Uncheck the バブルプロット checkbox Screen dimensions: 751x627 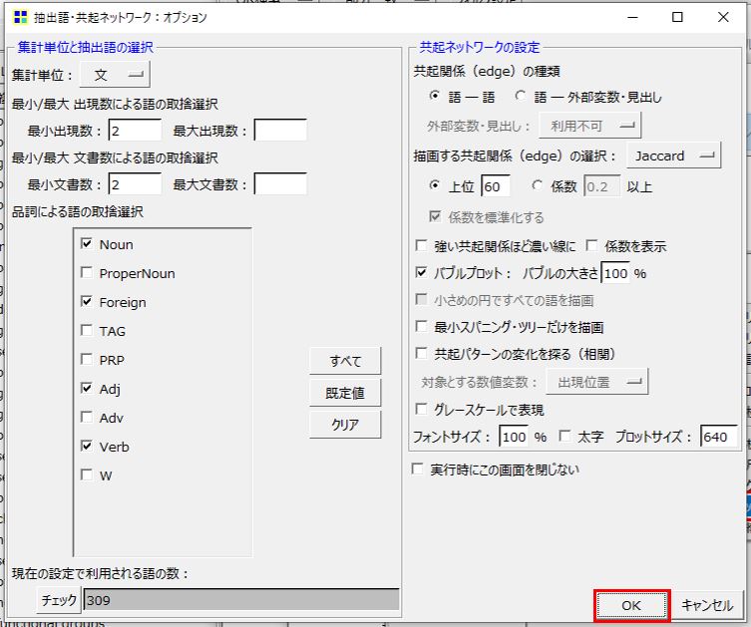[x=421, y=273]
